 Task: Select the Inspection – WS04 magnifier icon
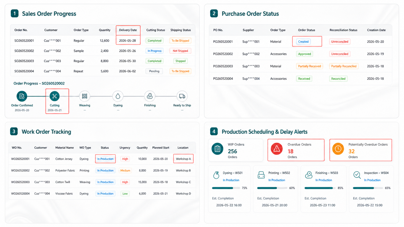pyautogui.click(x=357, y=175)
